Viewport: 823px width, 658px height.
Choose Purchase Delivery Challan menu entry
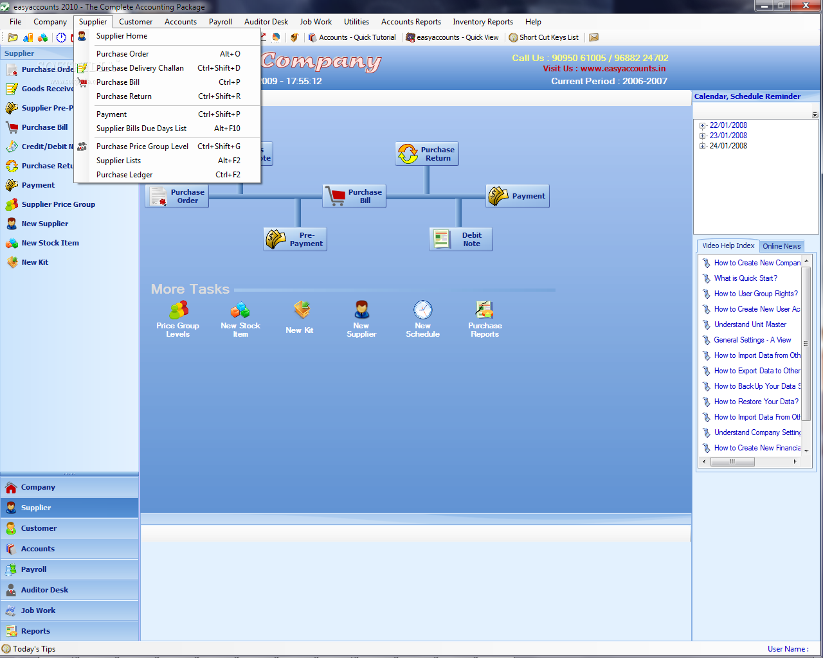point(167,68)
